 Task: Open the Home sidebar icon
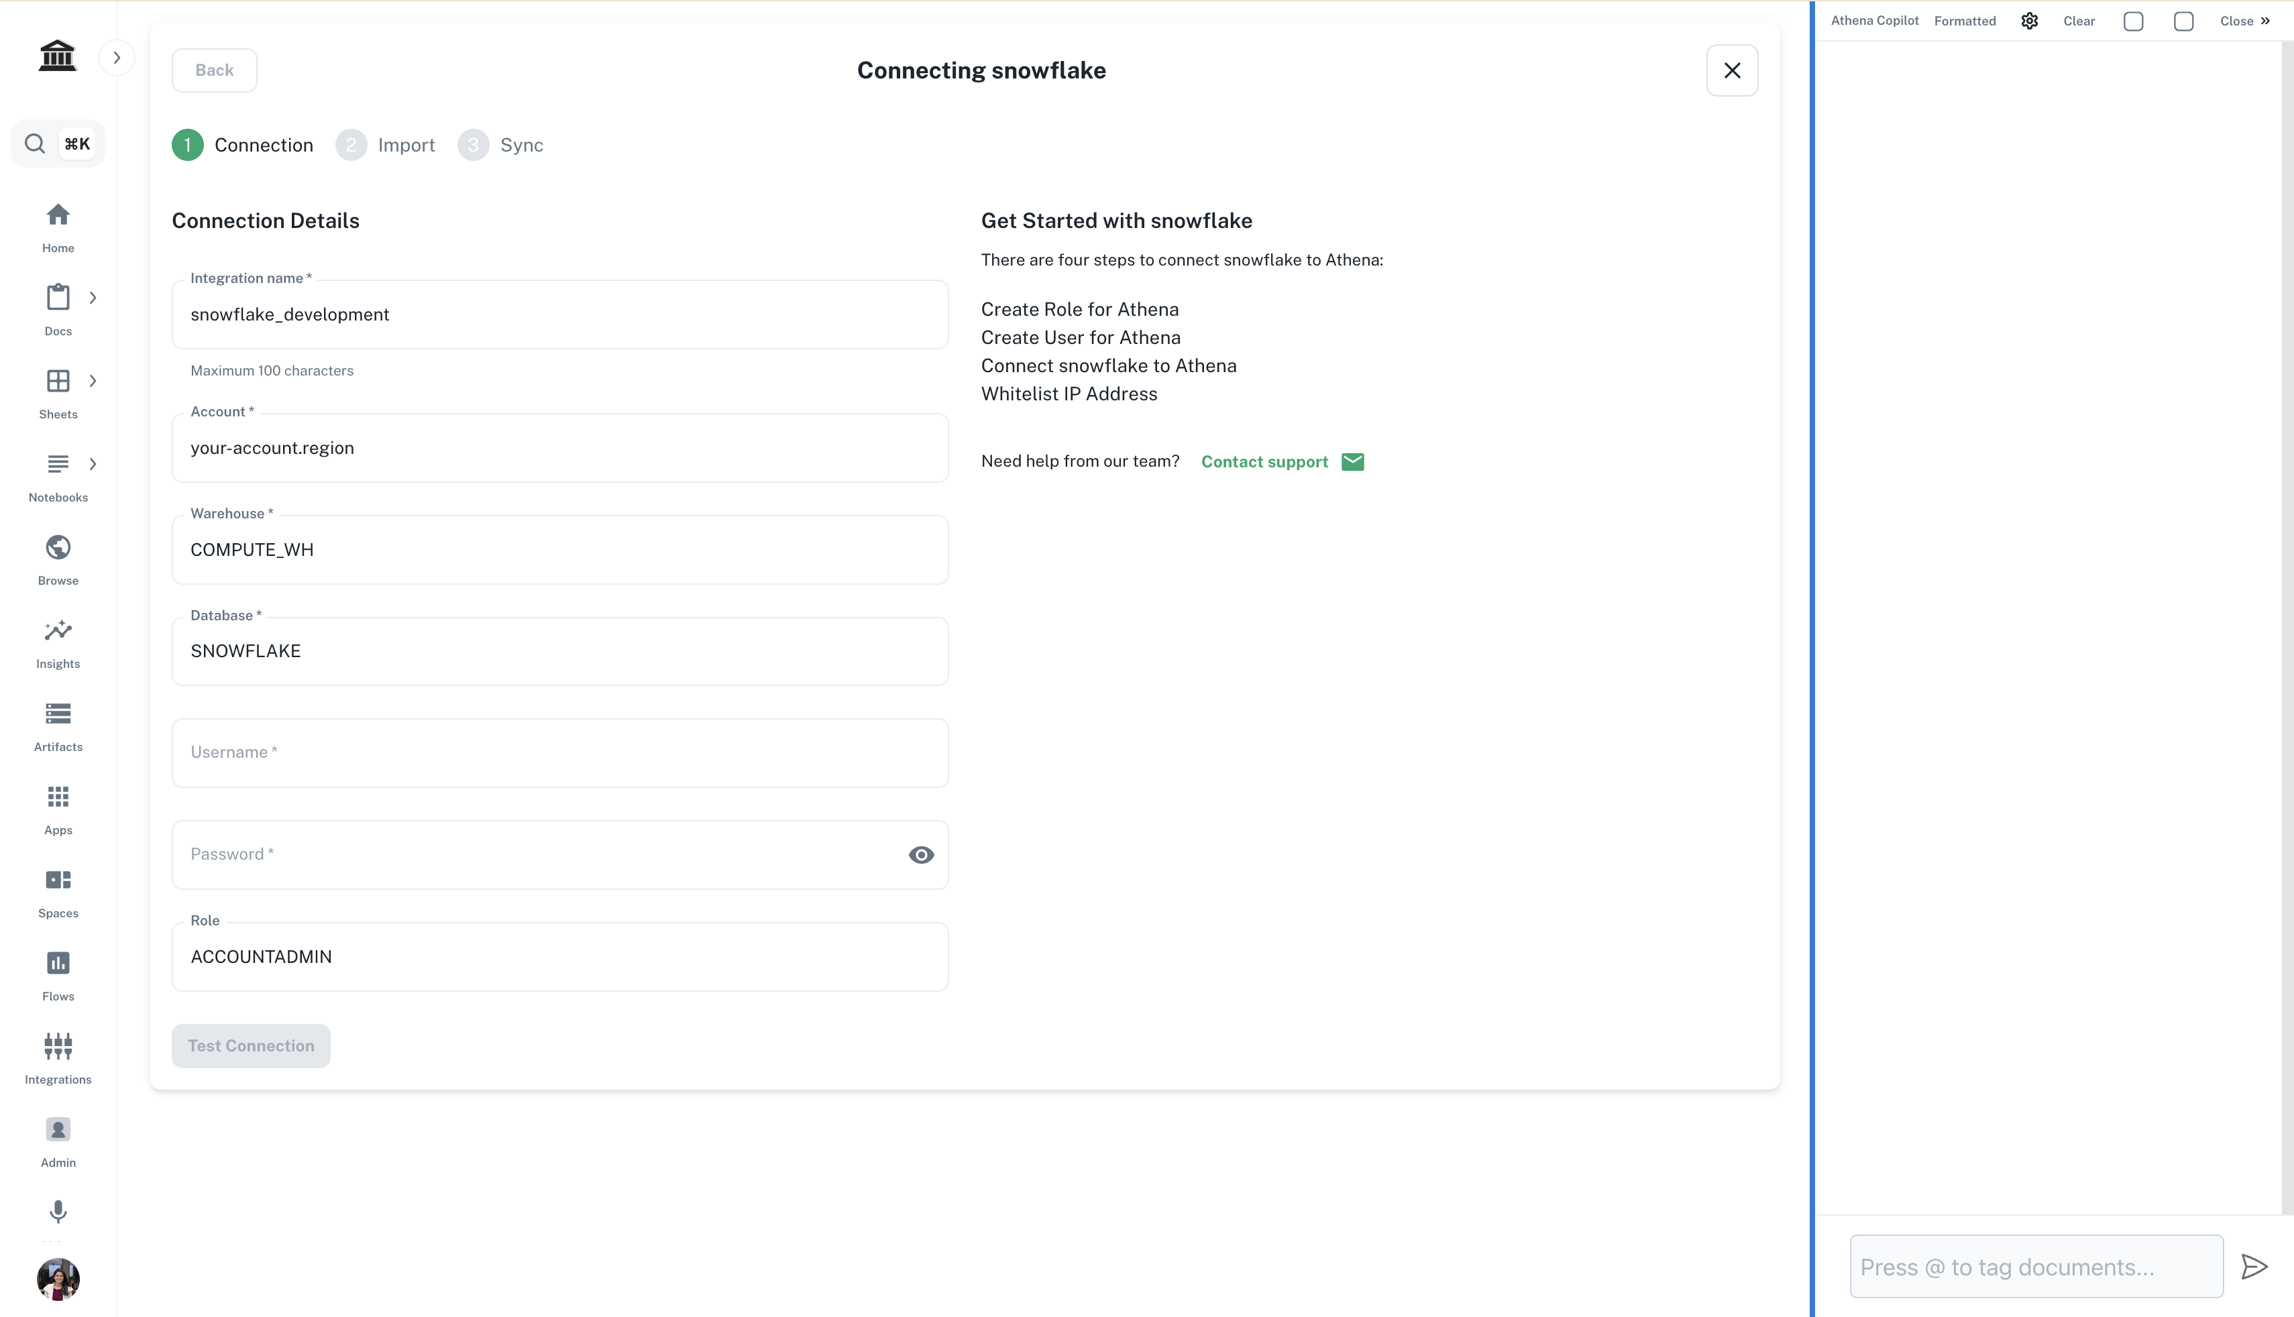click(58, 215)
